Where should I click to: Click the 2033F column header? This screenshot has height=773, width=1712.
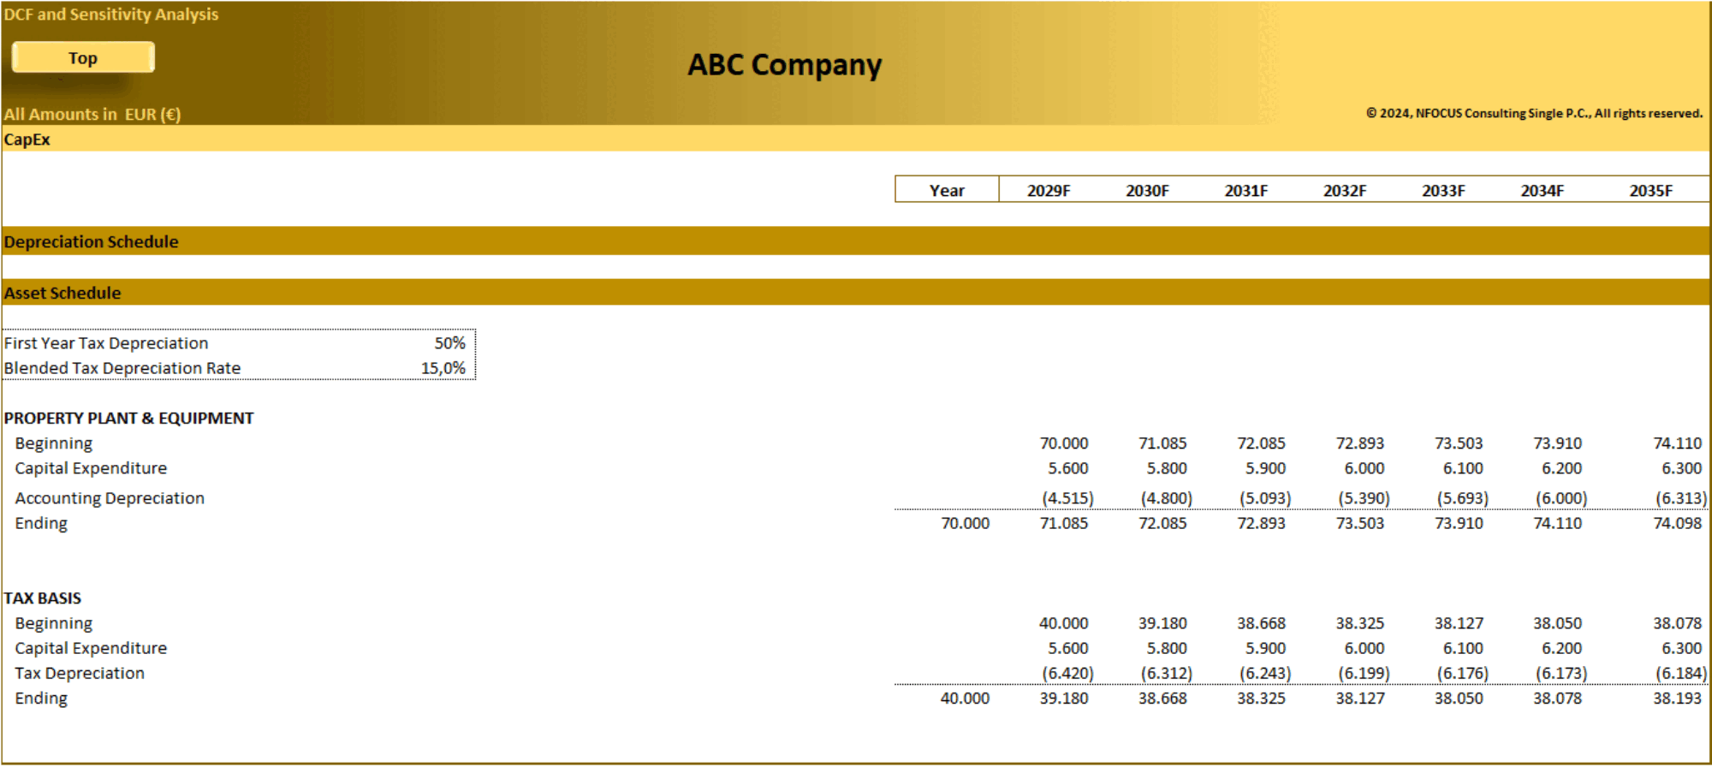point(1443,191)
